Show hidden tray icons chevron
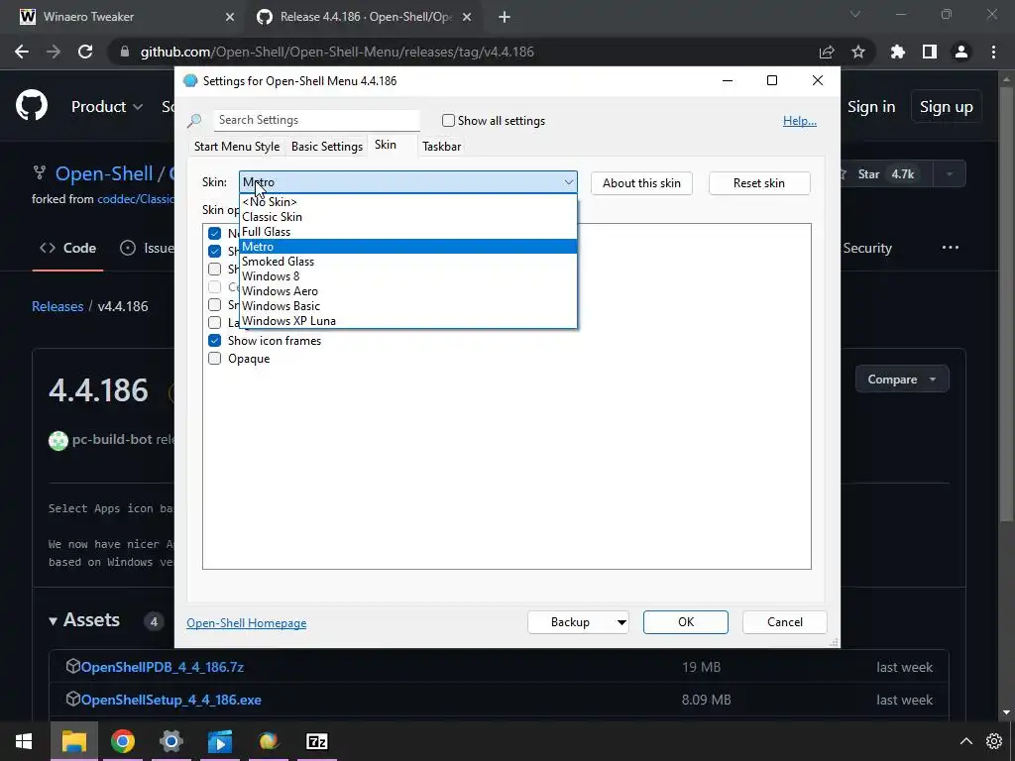The image size is (1015, 761). [x=965, y=741]
